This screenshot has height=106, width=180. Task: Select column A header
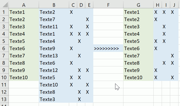point(24,5)
